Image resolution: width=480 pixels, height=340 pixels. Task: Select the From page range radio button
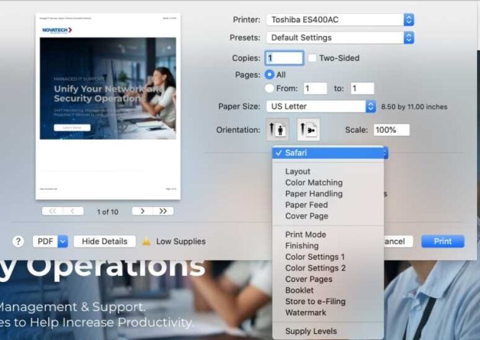269,88
